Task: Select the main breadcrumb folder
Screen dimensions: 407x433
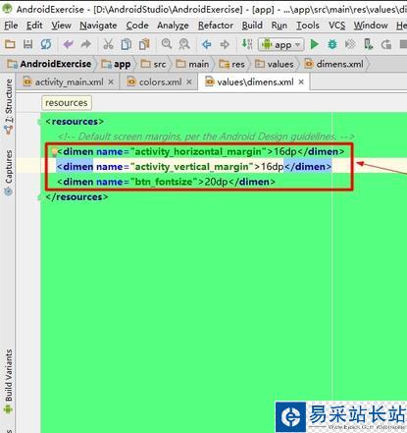Action: pyautogui.click(x=192, y=64)
